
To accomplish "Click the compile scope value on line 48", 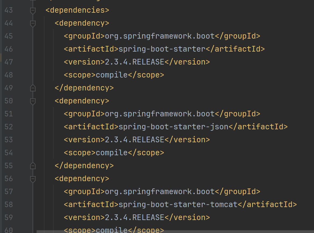I will coord(111,75).
